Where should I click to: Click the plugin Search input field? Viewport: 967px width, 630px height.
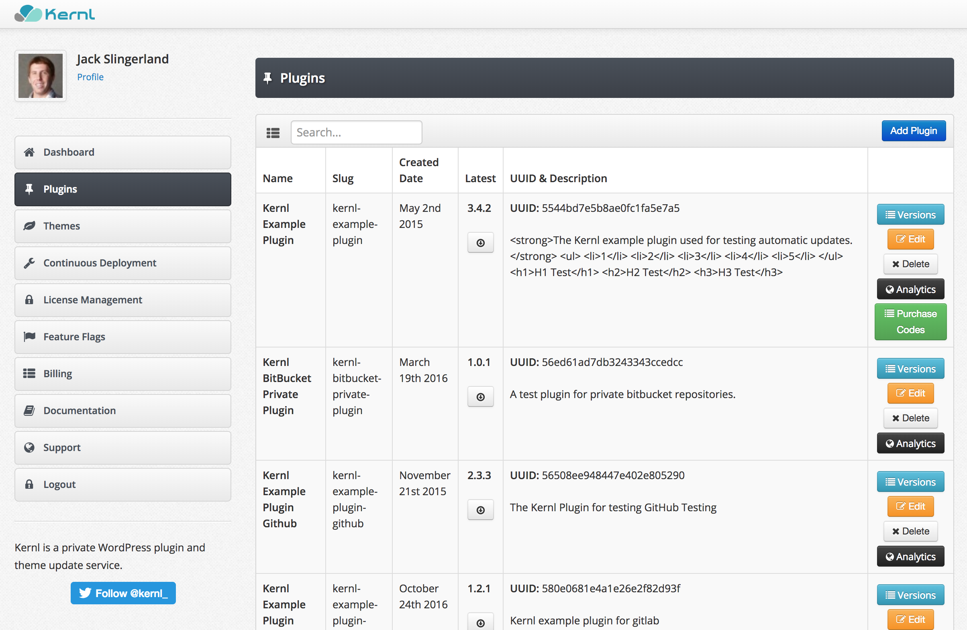pyautogui.click(x=356, y=132)
